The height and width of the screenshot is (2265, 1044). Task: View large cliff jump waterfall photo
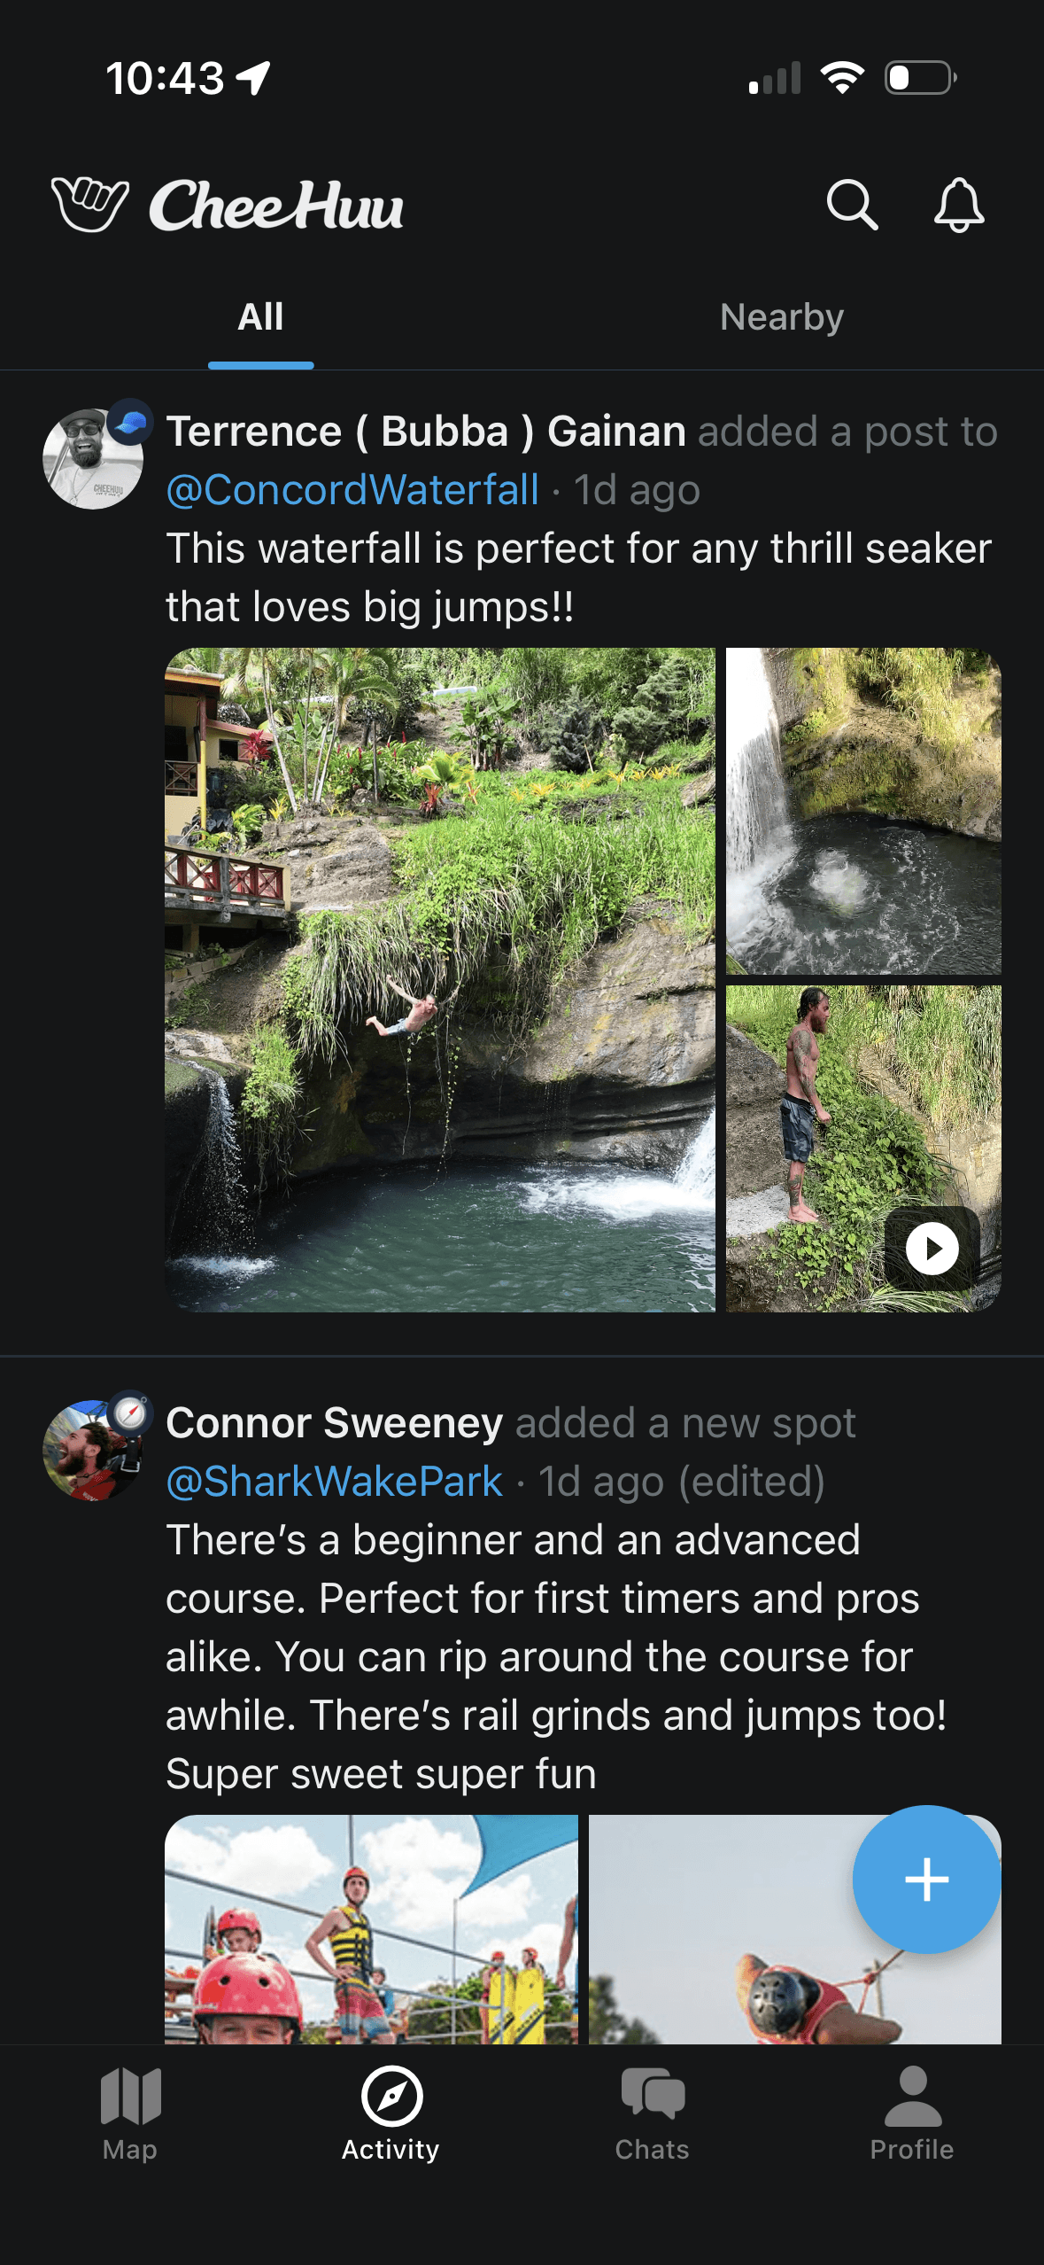click(439, 979)
